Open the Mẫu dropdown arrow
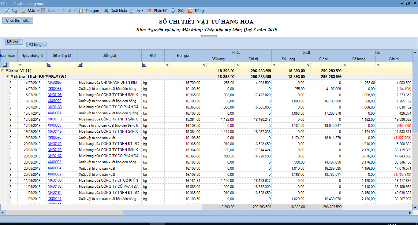This screenshot has height=225, width=418. click(38, 11)
